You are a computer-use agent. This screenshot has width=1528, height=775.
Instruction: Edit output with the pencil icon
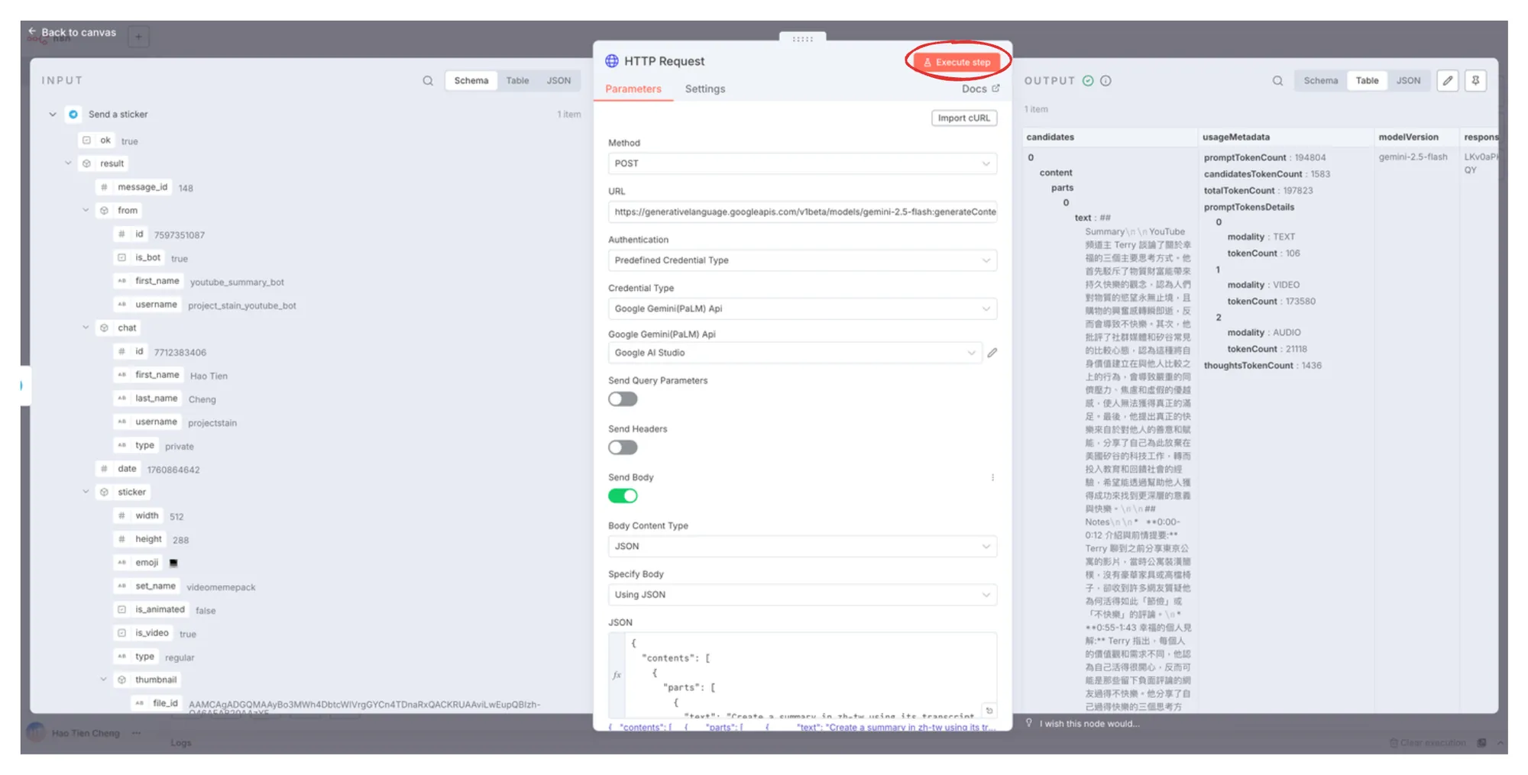[x=1447, y=81]
